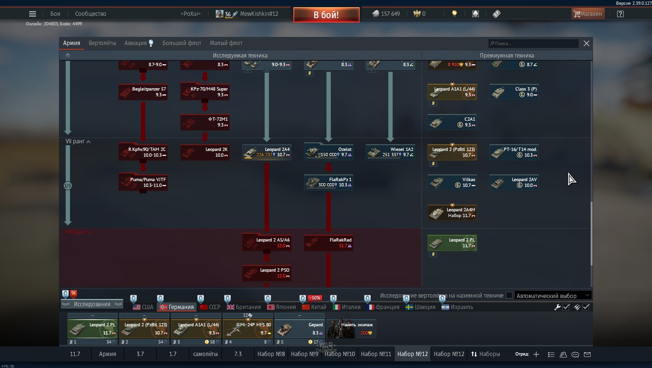Click Нанять экипаж to hire crew
The image size is (652, 368).
pos(351,328)
